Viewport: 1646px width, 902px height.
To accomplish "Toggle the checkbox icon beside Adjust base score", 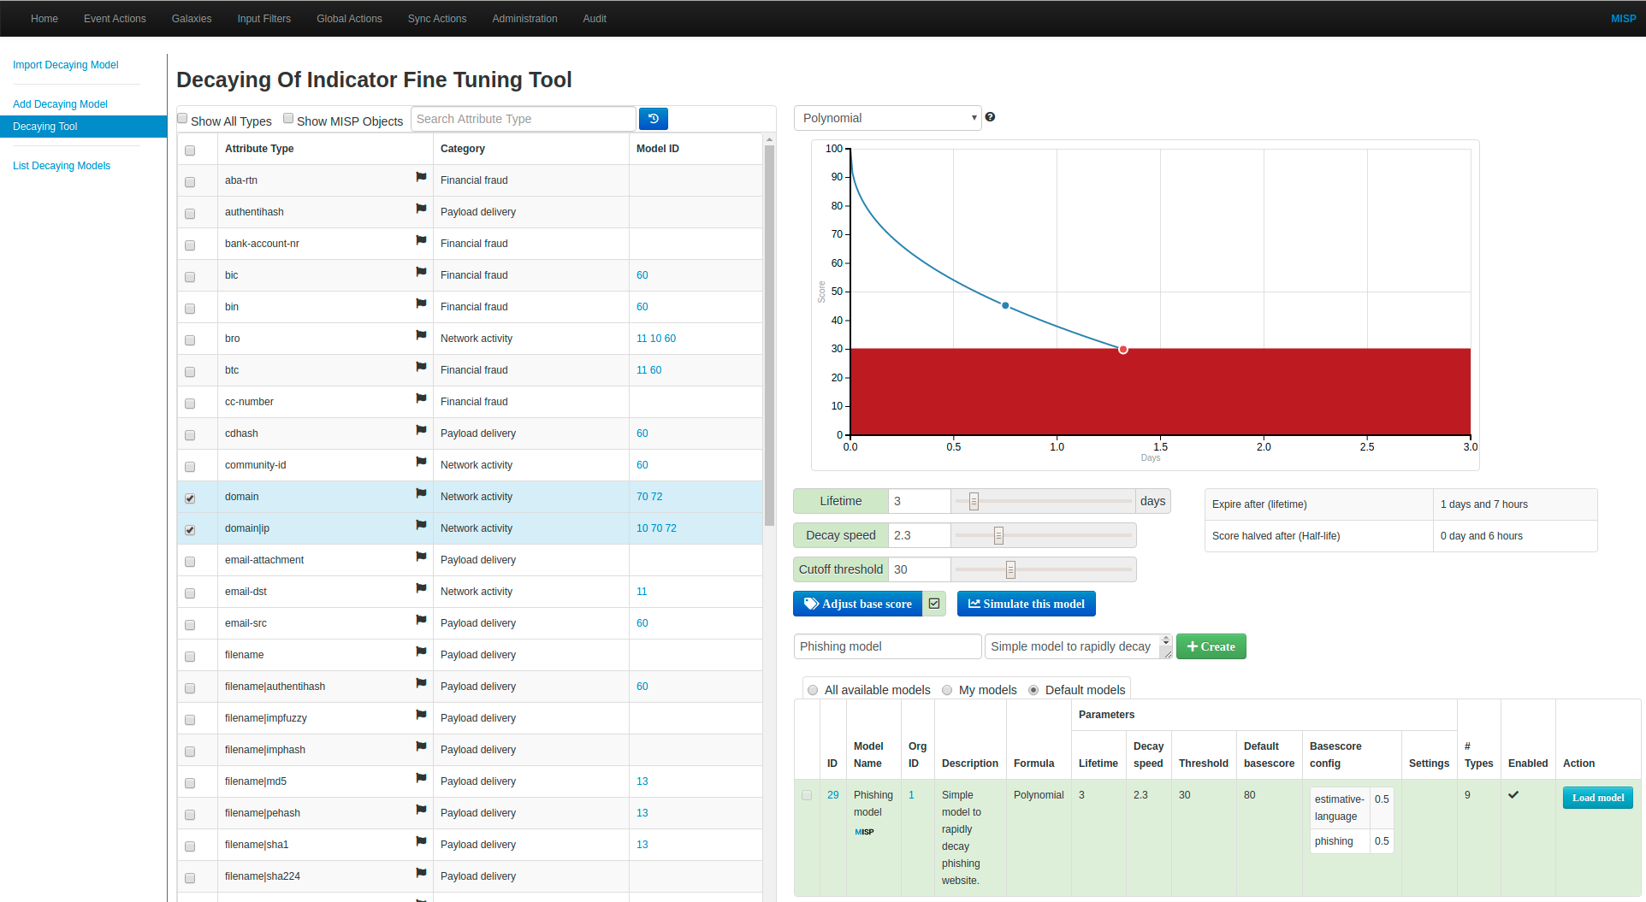I will pyautogui.click(x=934, y=604).
